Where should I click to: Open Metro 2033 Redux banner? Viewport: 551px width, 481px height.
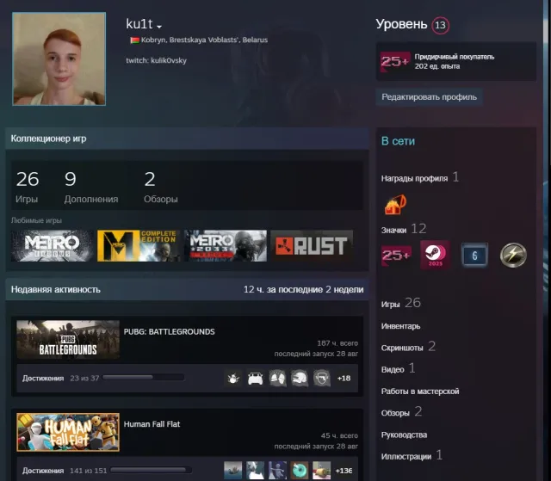click(226, 246)
